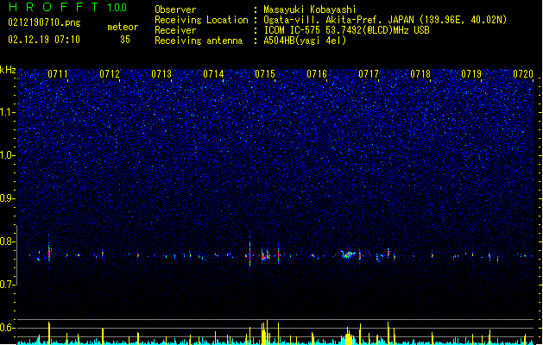The height and width of the screenshot is (345, 543).
Task: Click time marker 0711
Action: click(x=58, y=74)
